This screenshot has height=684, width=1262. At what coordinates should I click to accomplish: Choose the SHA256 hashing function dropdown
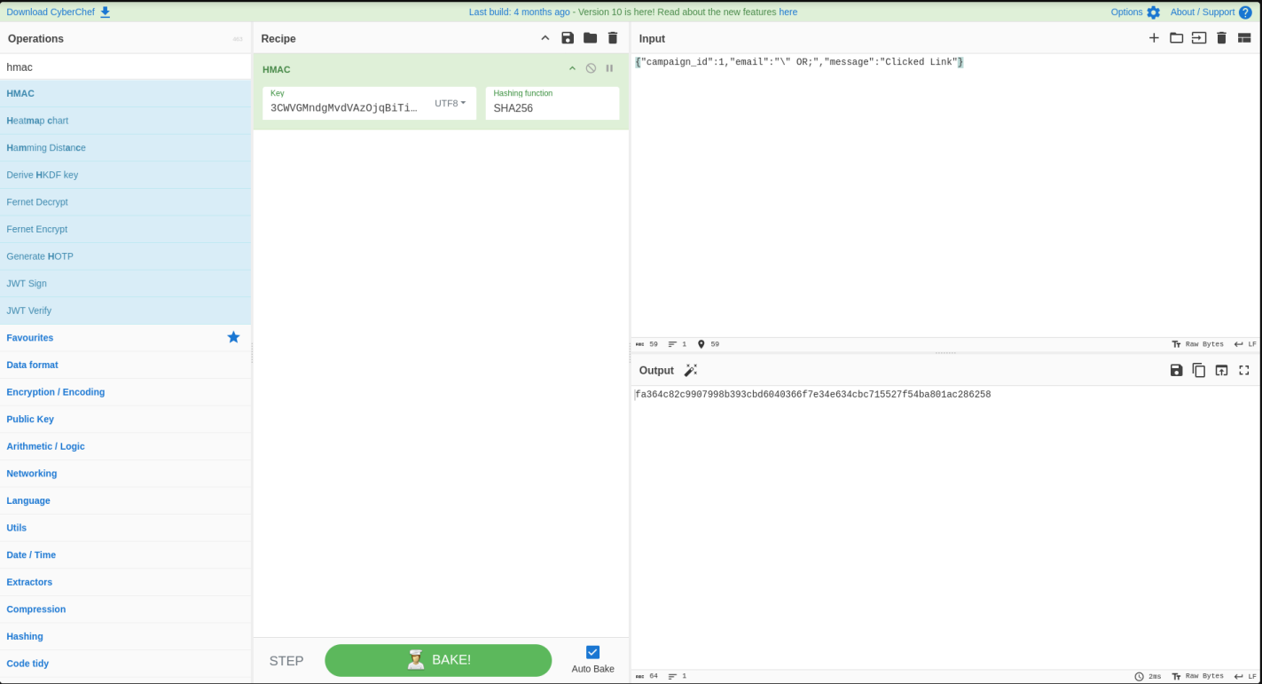552,108
